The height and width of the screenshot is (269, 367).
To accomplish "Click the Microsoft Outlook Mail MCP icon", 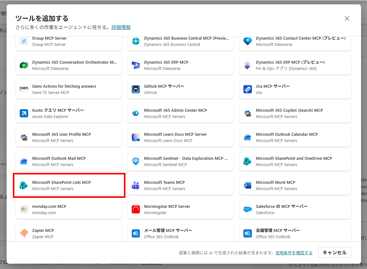I will click(x=24, y=162).
